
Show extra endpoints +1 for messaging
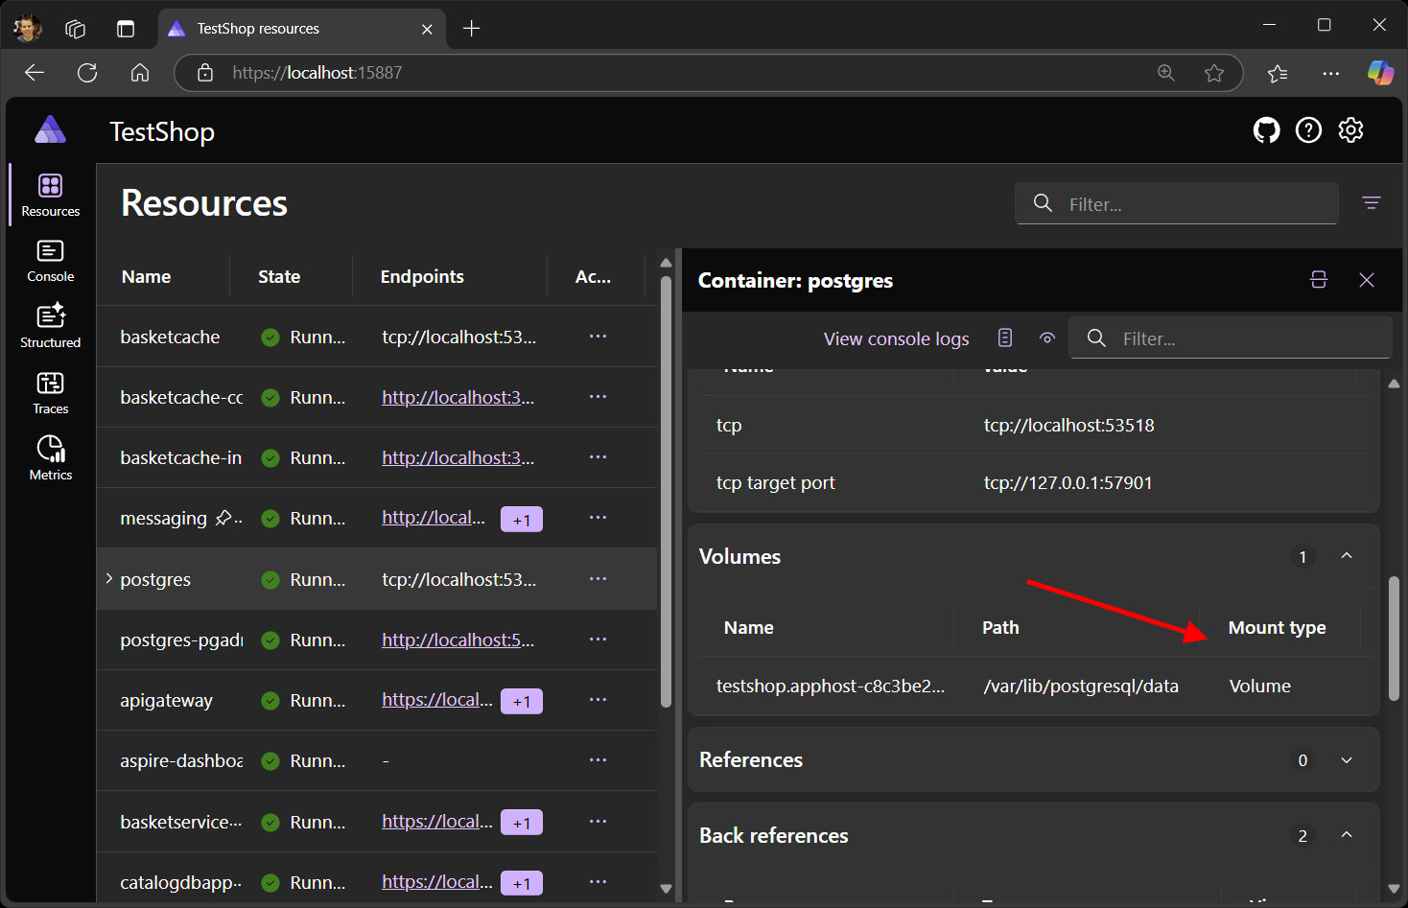522,520
